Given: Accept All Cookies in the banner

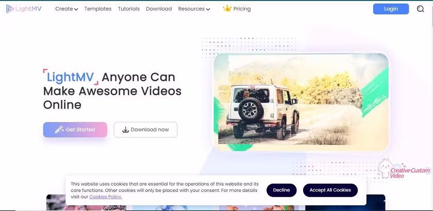Looking at the screenshot, I should click(330, 190).
